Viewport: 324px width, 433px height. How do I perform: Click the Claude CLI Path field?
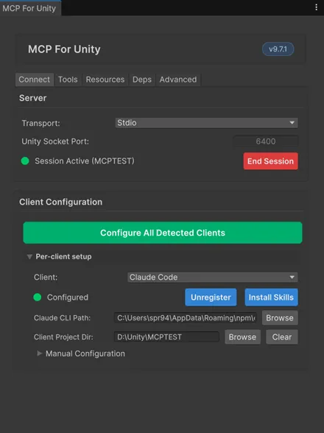tap(186, 318)
